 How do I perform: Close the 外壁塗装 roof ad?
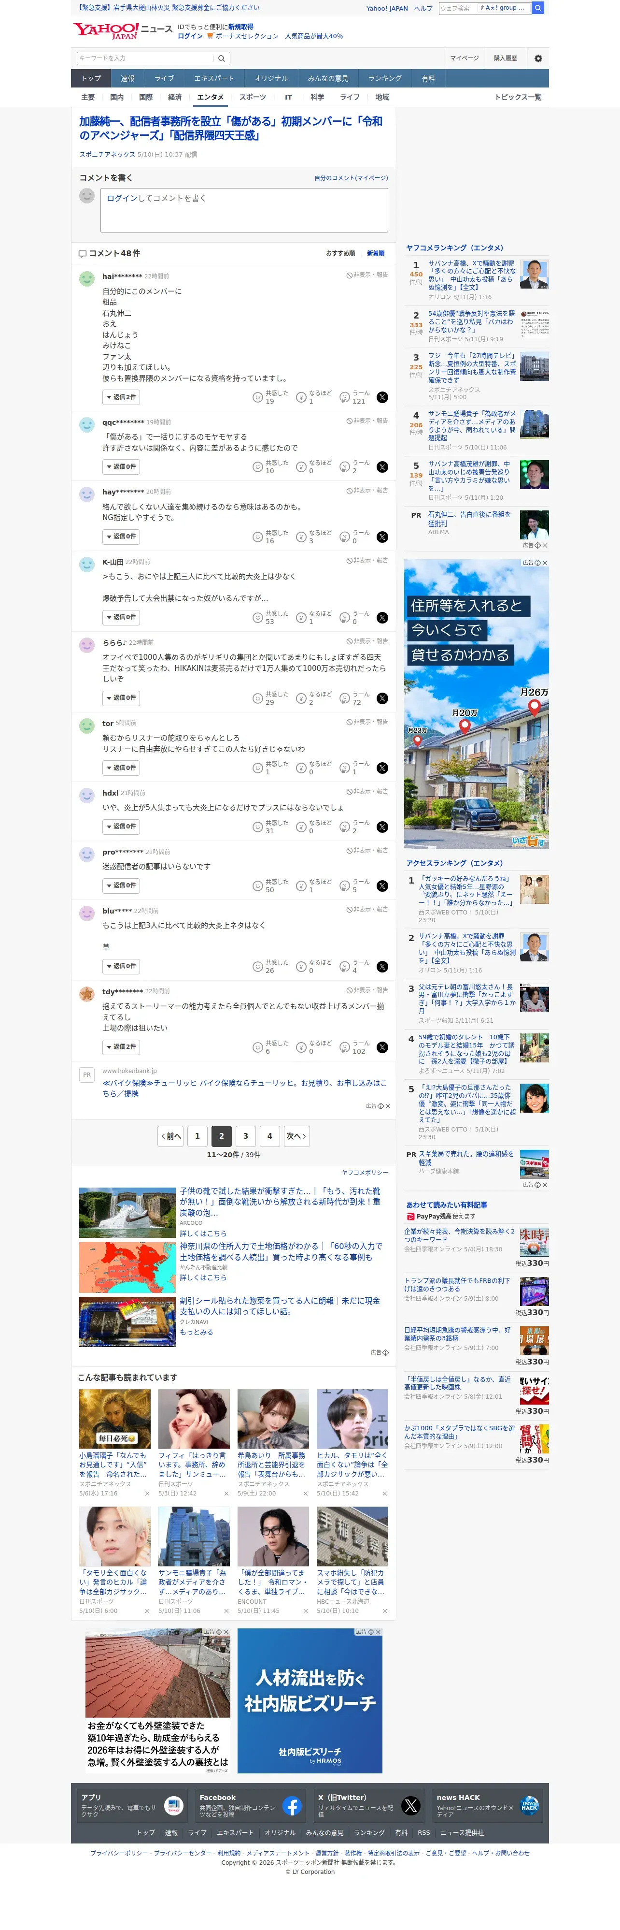226,1633
